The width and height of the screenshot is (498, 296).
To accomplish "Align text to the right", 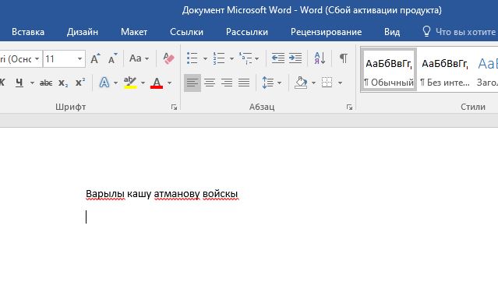I will [227, 83].
